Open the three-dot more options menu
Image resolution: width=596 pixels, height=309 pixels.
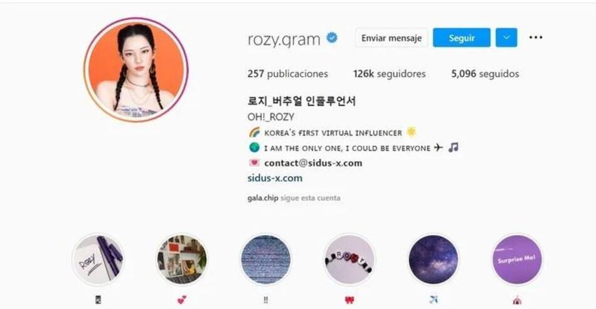click(x=536, y=37)
